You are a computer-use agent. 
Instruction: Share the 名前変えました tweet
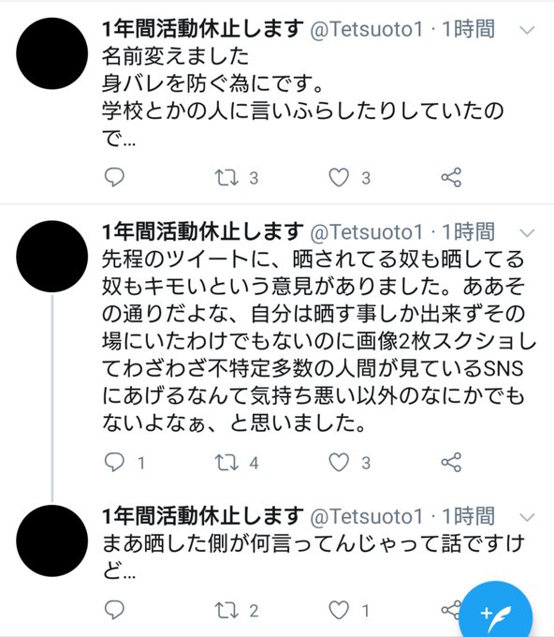(451, 177)
